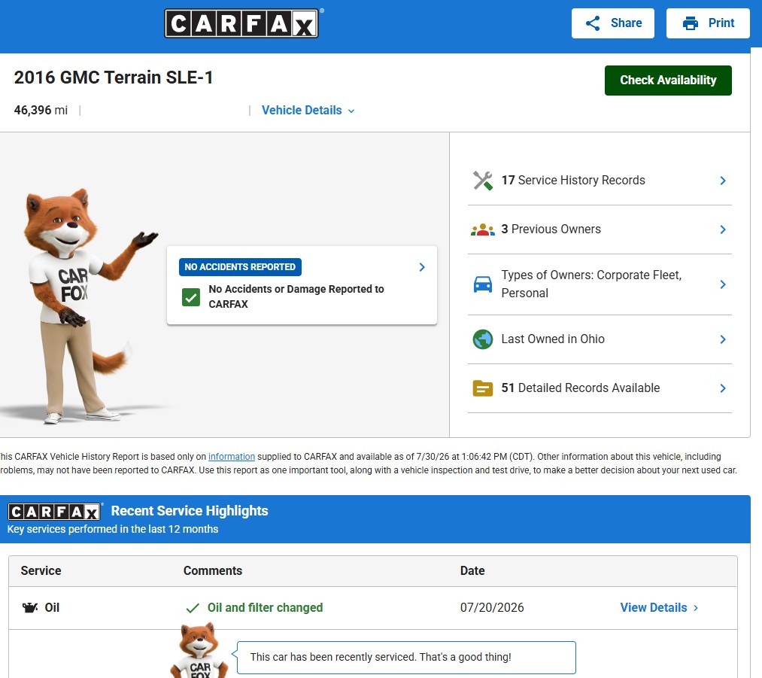The width and height of the screenshot is (762, 678).
Task: Click the 'Date' column header
Action: tap(472, 570)
